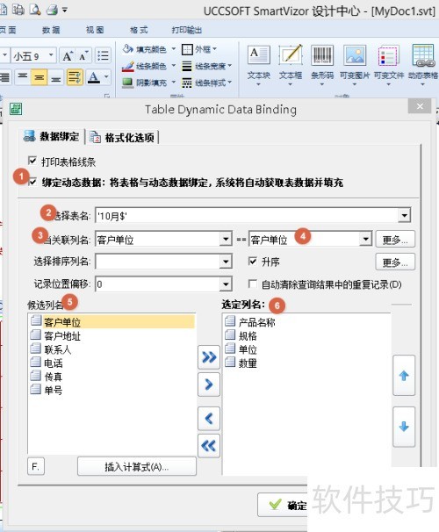Toggle the 打印表格线条 checkbox

pyautogui.click(x=32, y=161)
